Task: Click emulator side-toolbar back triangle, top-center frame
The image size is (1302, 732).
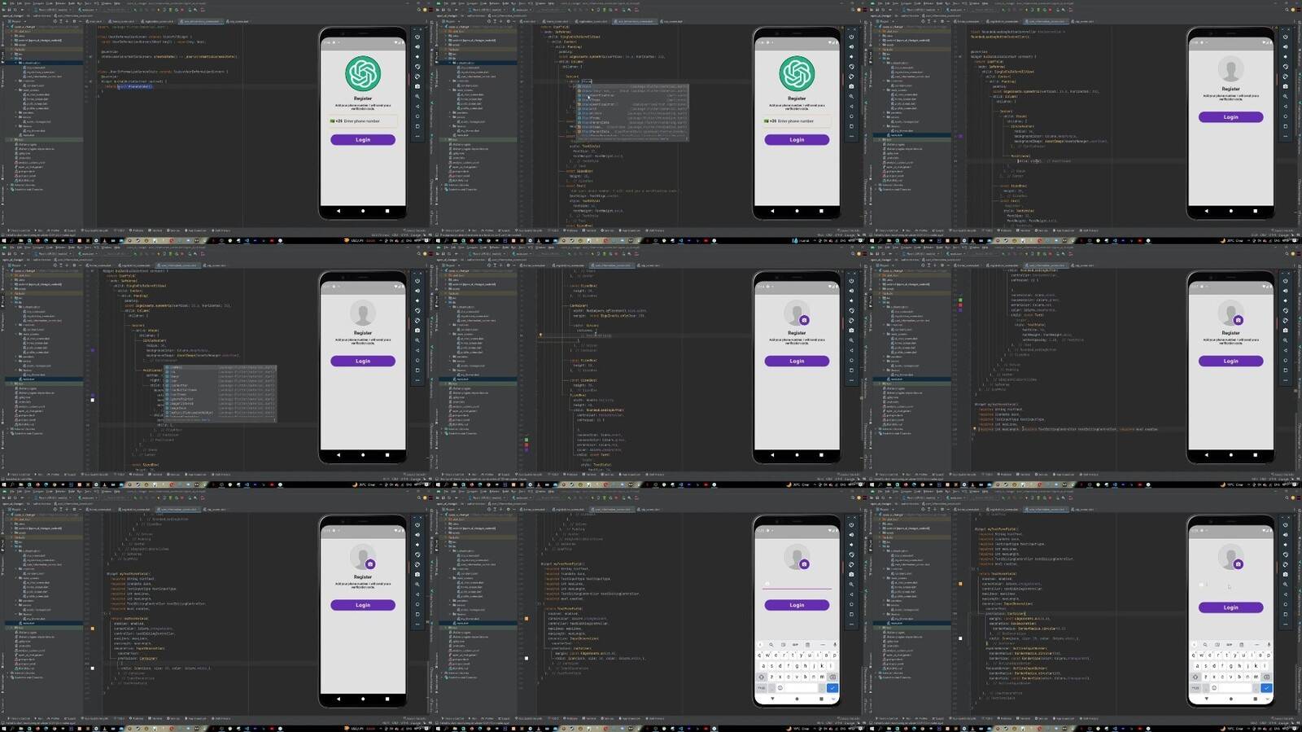Action: click(x=851, y=107)
